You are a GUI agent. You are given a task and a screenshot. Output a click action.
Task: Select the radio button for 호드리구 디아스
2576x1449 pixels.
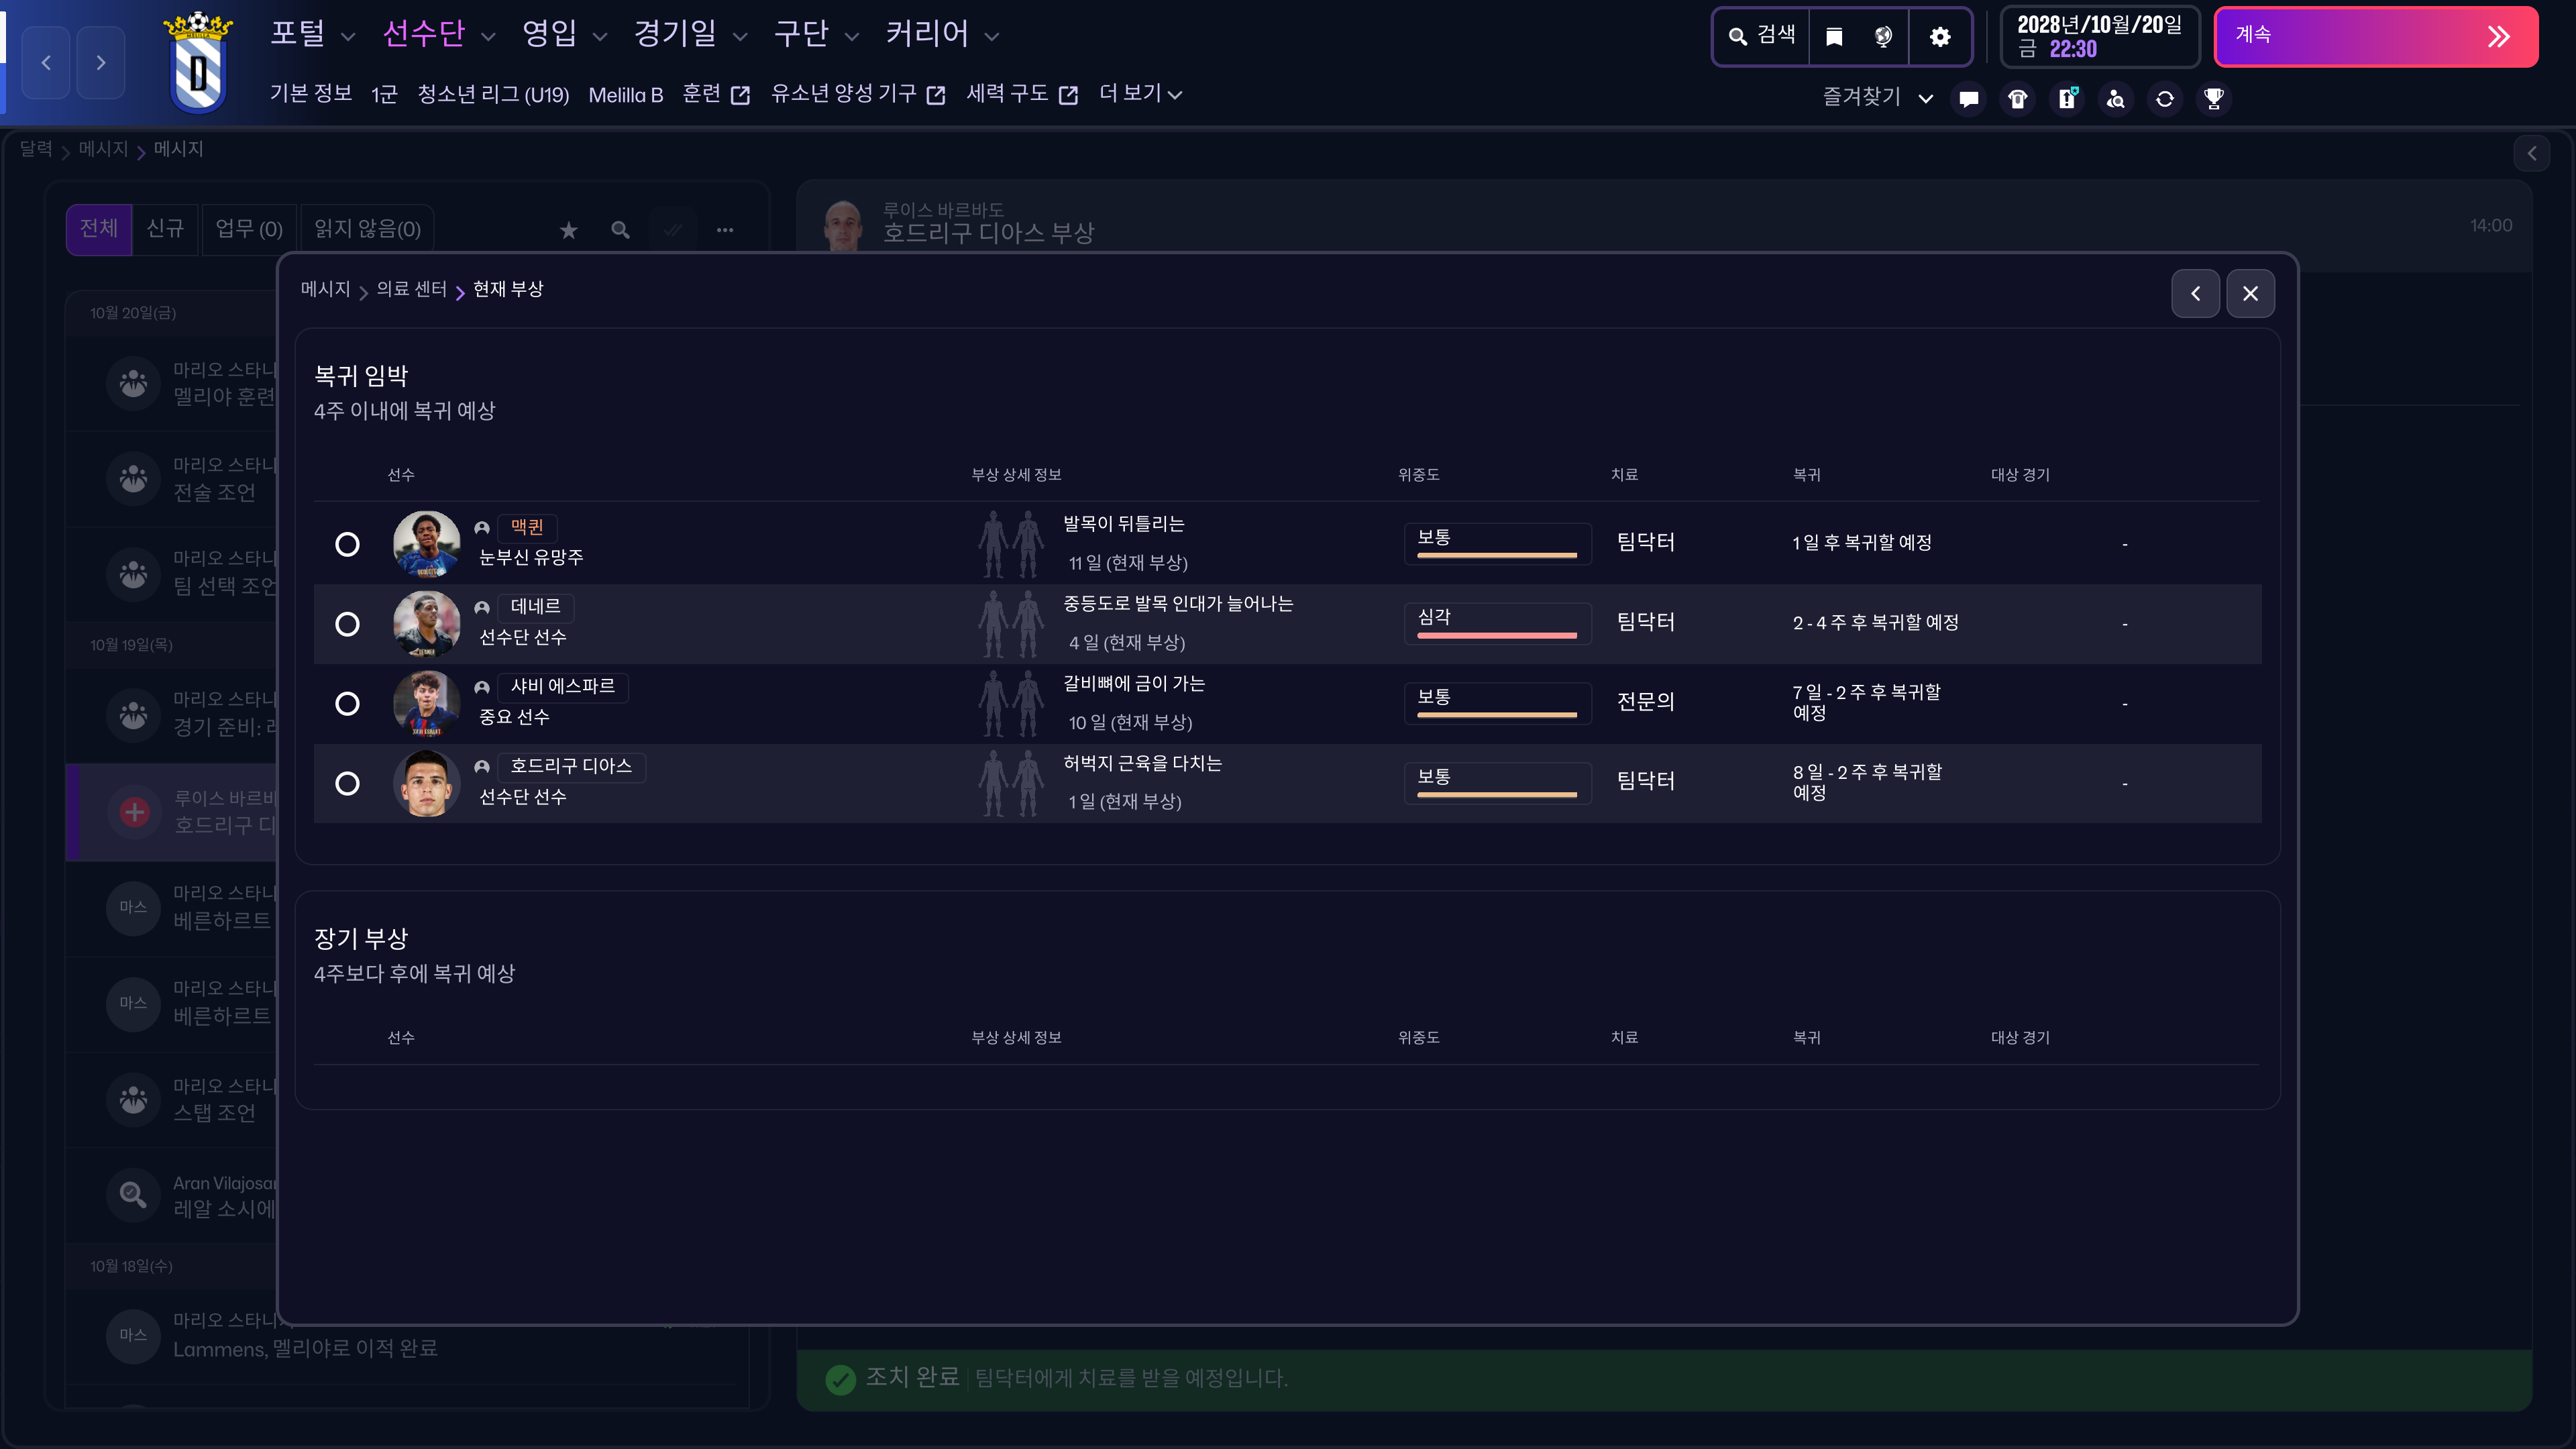pyautogui.click(x=347, y=783)
